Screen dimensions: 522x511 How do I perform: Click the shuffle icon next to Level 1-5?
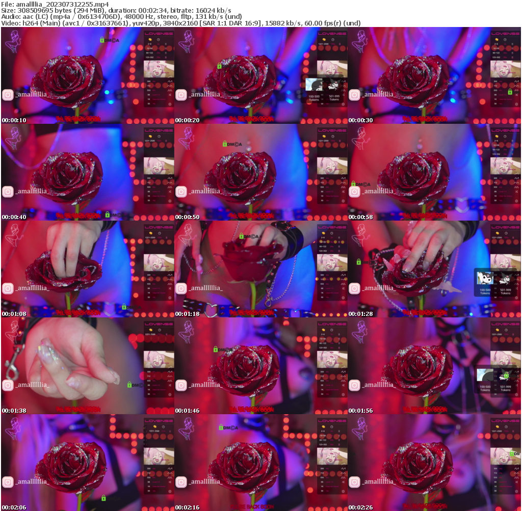tap(170, 95)
